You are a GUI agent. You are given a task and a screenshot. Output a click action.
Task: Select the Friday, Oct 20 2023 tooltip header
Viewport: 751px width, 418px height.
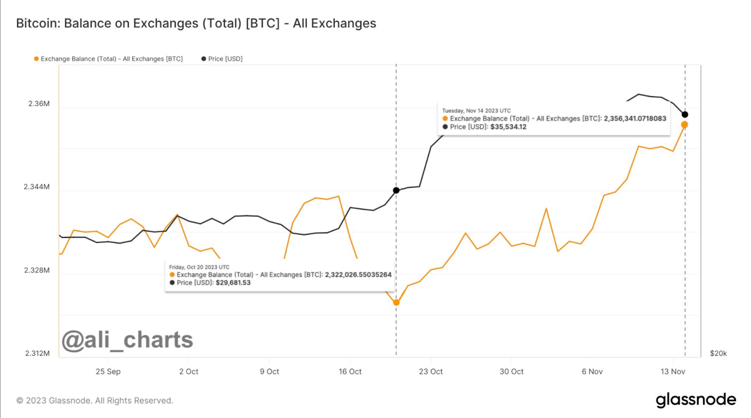click(199, 267)
